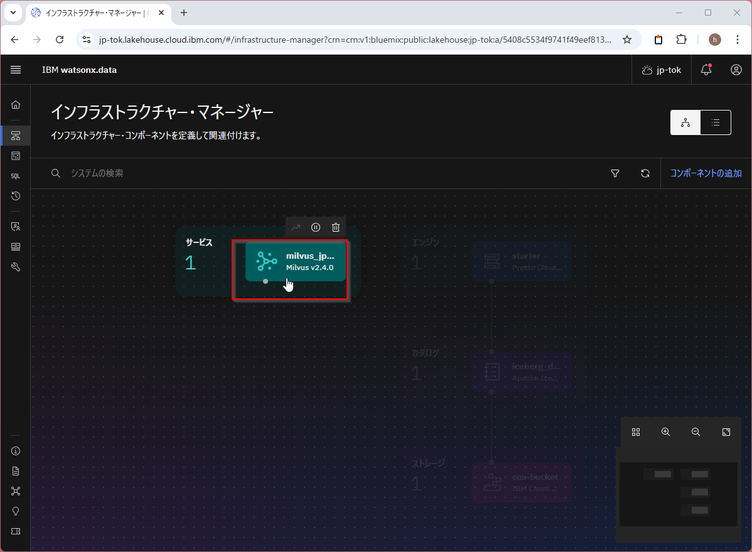The image size is (752, 552).
Task: Select the cos-bucket storage node
Action: pyautogui.click(x=522, y=482)
